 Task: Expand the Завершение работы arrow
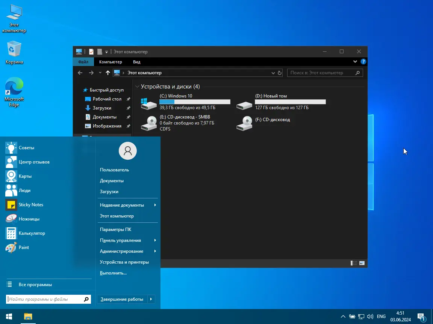151,299
